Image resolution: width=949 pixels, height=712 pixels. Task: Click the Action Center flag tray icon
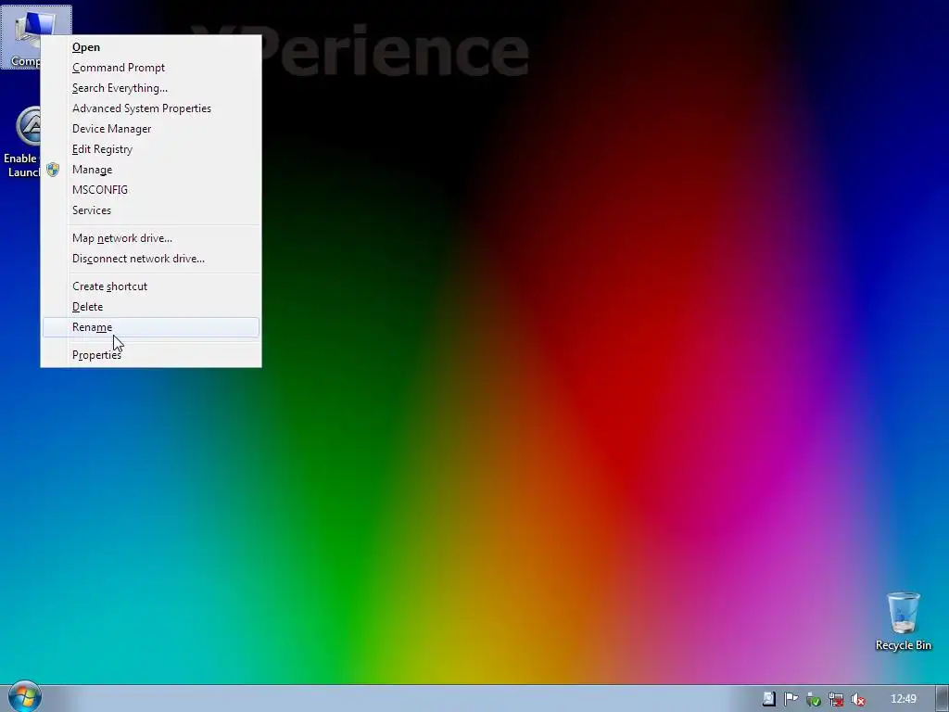791,699
